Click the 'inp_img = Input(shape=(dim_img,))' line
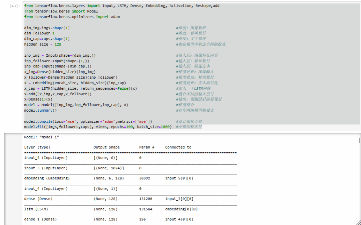 tap(60, 56)
